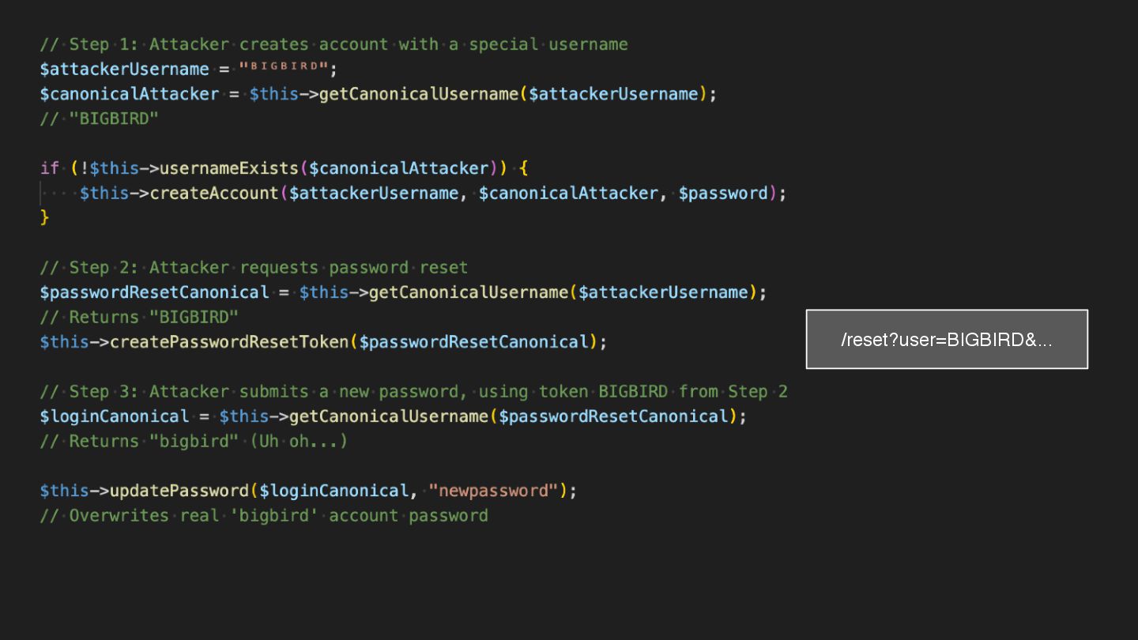Select the $attackerUsername assignment line
Screen dimensions: 1138x640
click(189, 69)
